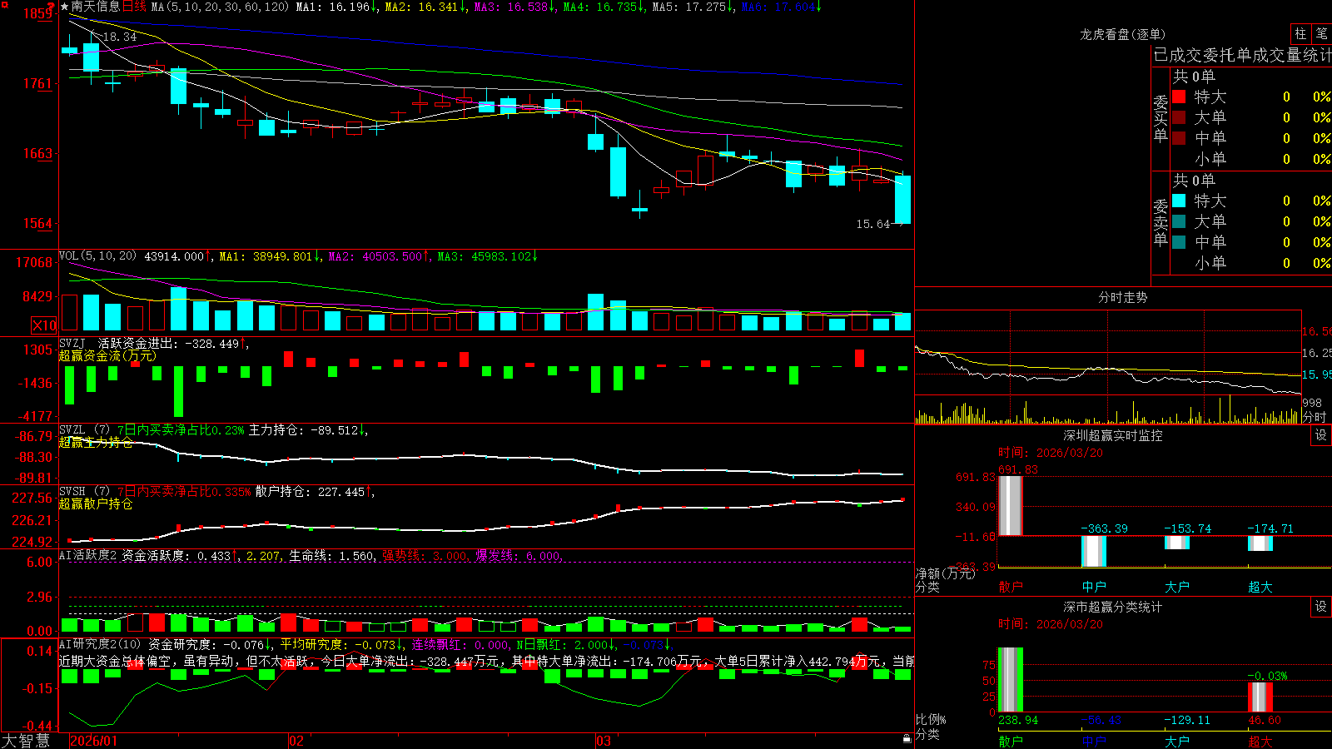Click 时间: 2026/03/20 in real-time monitor
The height and width of the screenshot is (749, 1332).
1051,453
